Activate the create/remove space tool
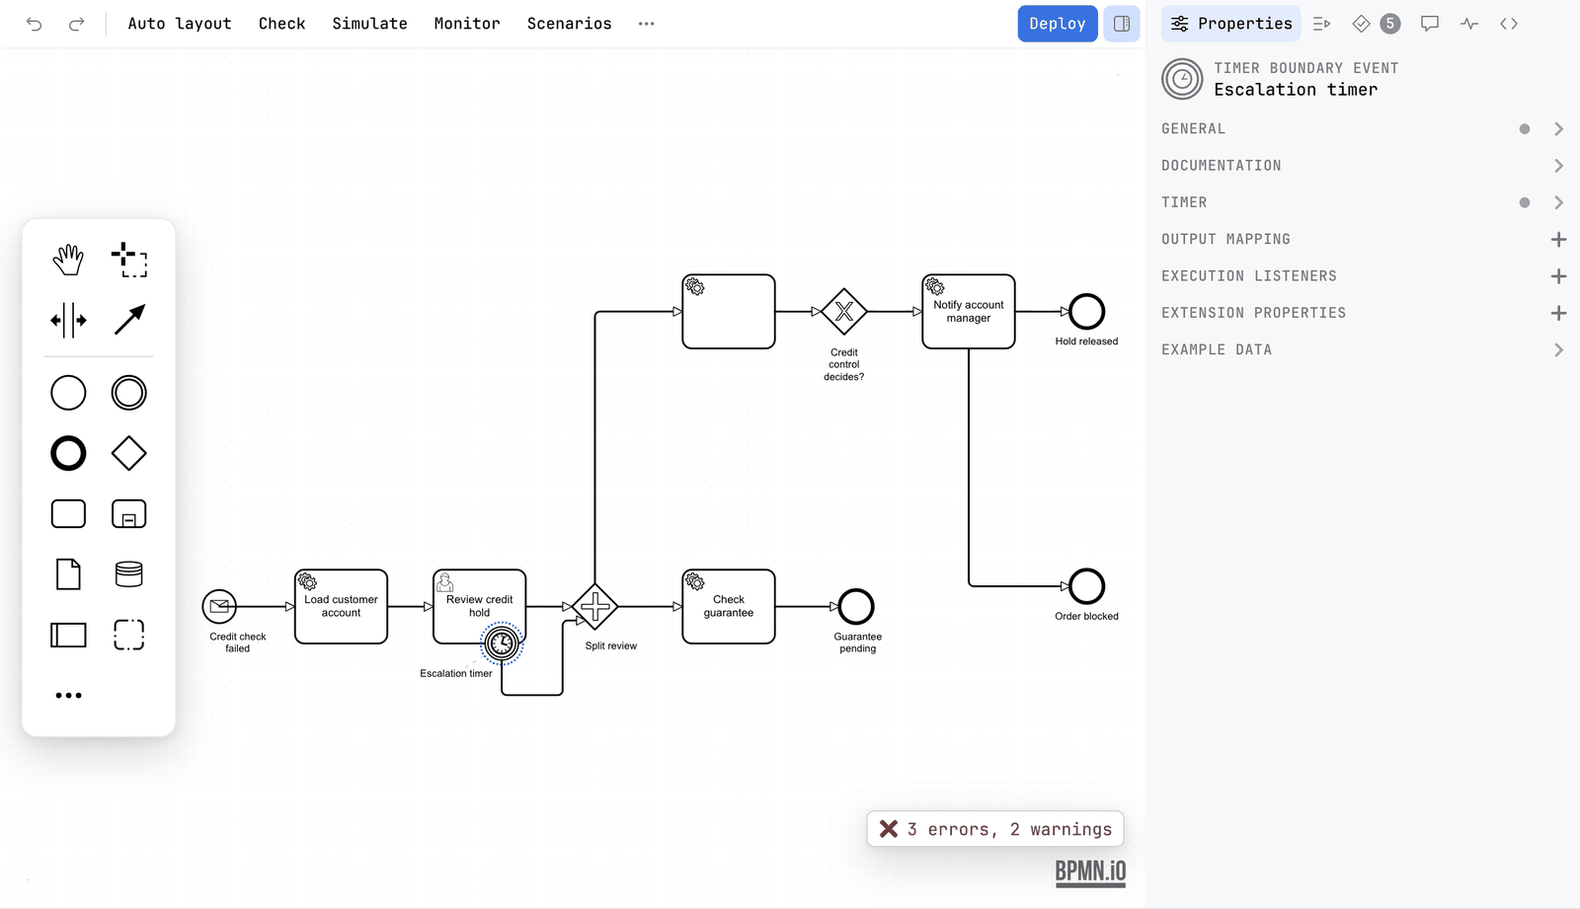 click(x=68, y=320)
